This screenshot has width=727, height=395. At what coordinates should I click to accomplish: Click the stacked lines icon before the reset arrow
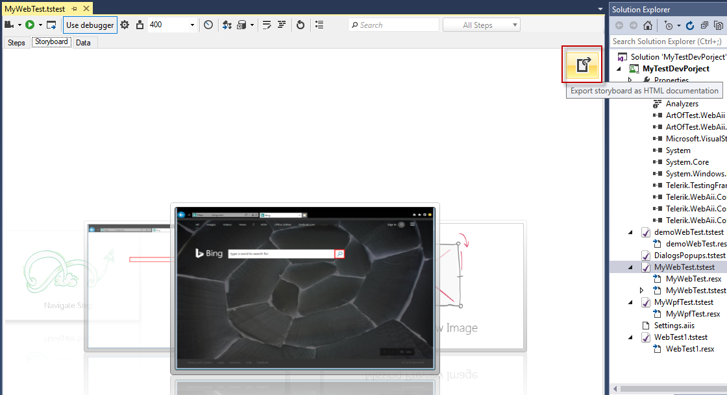tap(282, 25)
